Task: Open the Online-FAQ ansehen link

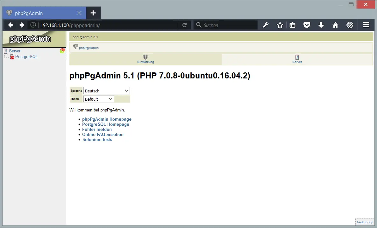Action: pos(103,134)
